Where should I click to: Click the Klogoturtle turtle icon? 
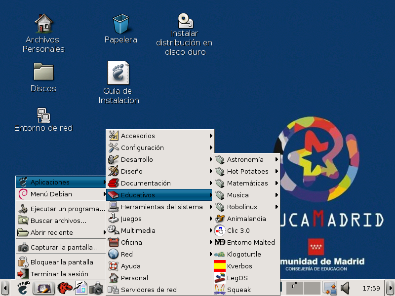220,255
